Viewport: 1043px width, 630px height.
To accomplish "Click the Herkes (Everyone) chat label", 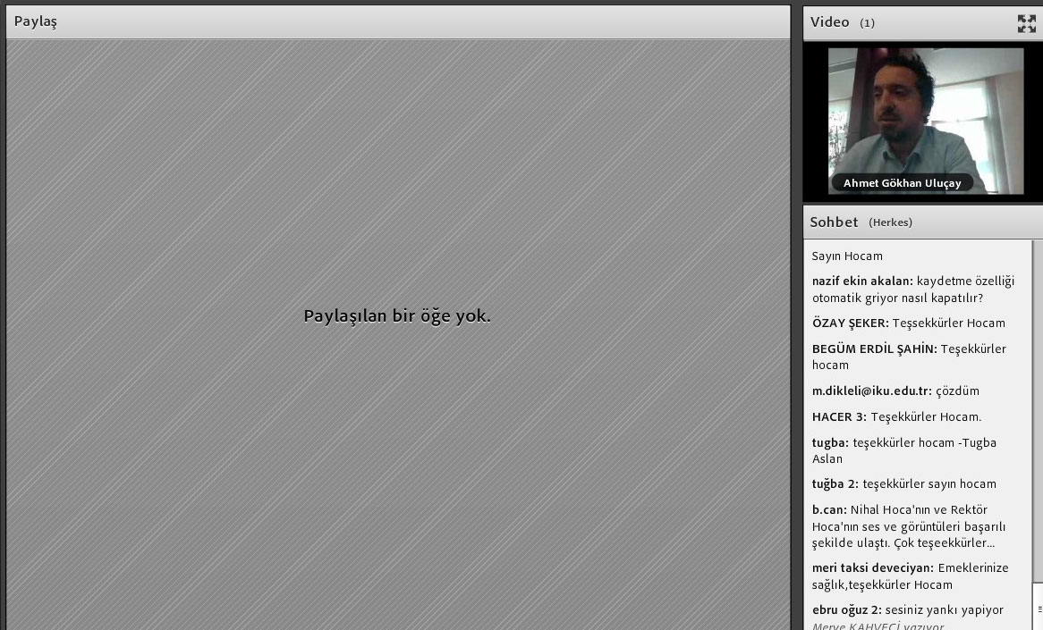I will pyautogui.click(x=890, y=223).
